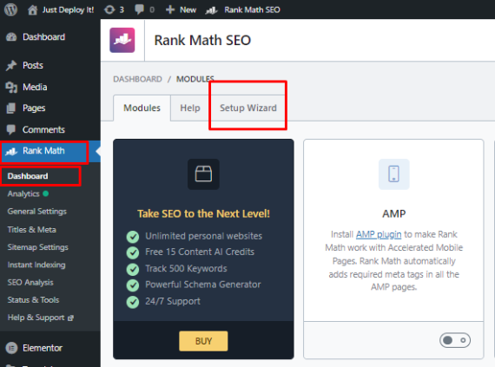
Task: Click the Comments bubble icon in sidebar
Action: coord(11,129)
